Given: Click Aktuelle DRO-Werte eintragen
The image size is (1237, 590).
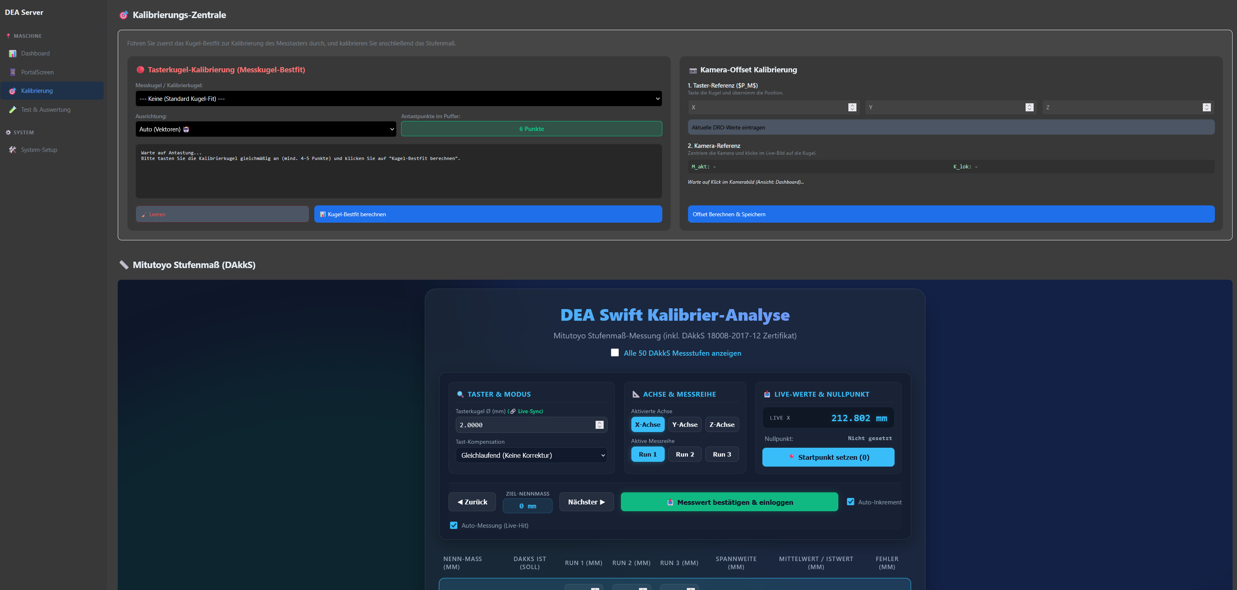Looking at the screenshot, I should pos(951,127).
